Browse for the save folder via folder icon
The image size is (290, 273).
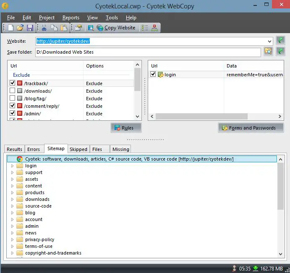[x=268, y=51]
